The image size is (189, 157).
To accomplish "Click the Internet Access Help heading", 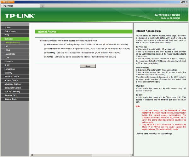I will 148,31.
